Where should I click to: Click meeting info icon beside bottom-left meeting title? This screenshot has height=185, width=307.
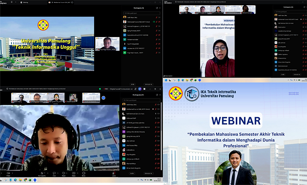point(7,89)
